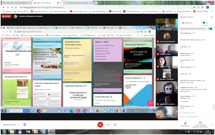This screenshot has height=135, width=215.
Task: Open Погода у Вінниці bookmark
Action: pos(21,11)
